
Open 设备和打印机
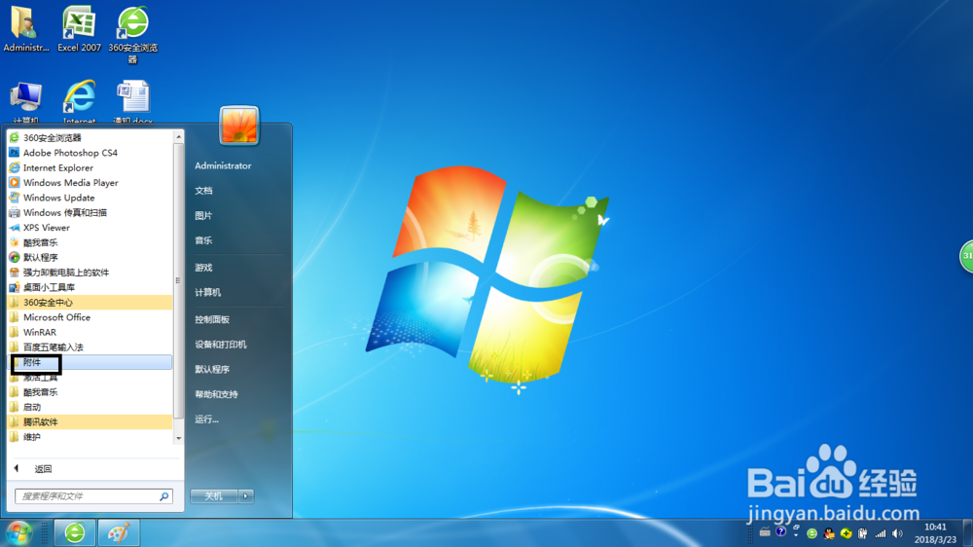(220, 345)
